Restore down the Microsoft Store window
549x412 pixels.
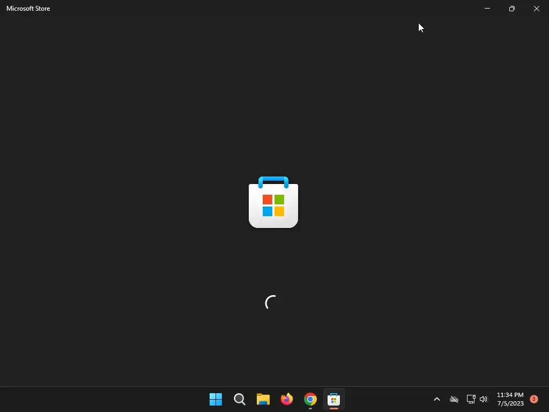511,9
